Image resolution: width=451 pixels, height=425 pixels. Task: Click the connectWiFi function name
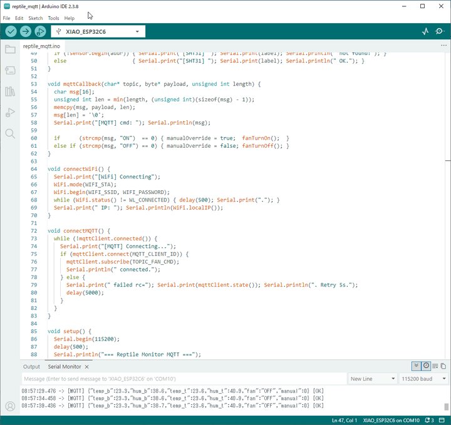pos(80,169)
